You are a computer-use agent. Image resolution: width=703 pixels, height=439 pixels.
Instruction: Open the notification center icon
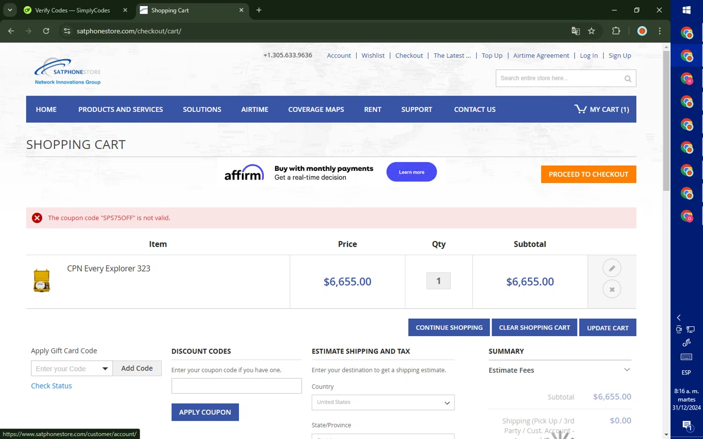687,425
